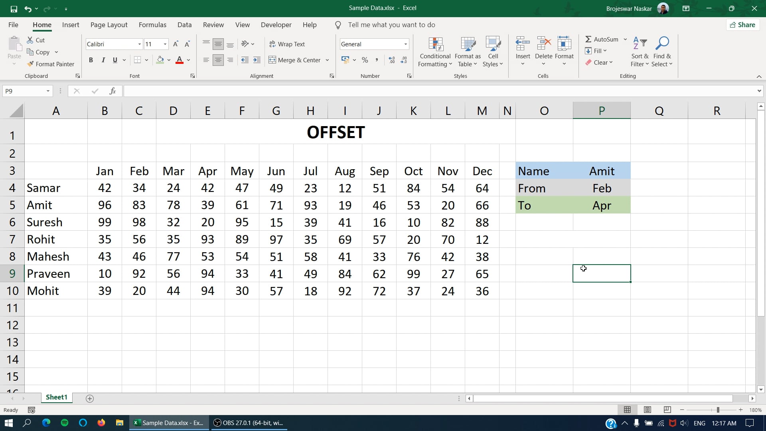Click the Format cells icon
Image resolution: width=766 pixels, height=431 pixels.
564,43
